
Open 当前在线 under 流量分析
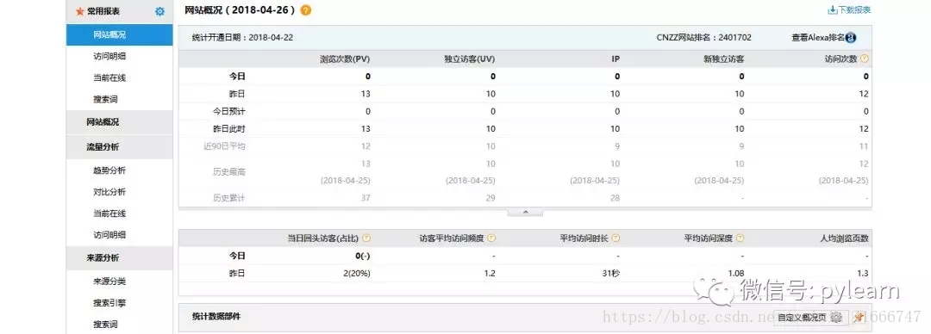[109, 213]
